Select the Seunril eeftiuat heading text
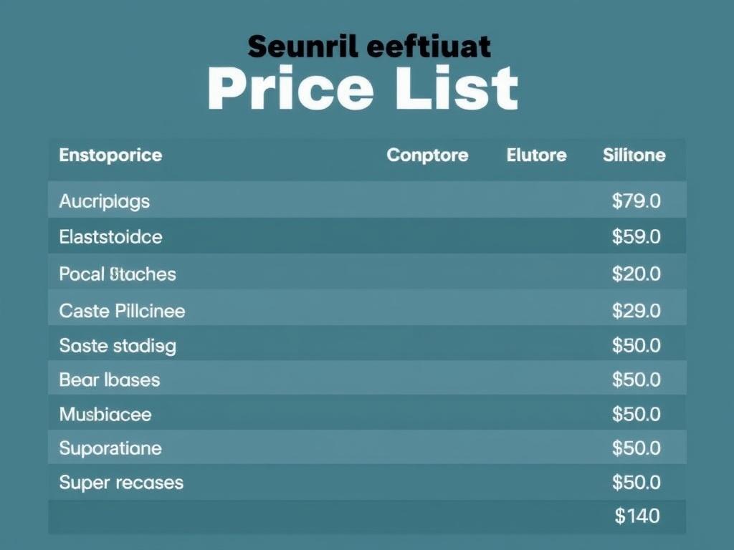 (x=369, y=47)
